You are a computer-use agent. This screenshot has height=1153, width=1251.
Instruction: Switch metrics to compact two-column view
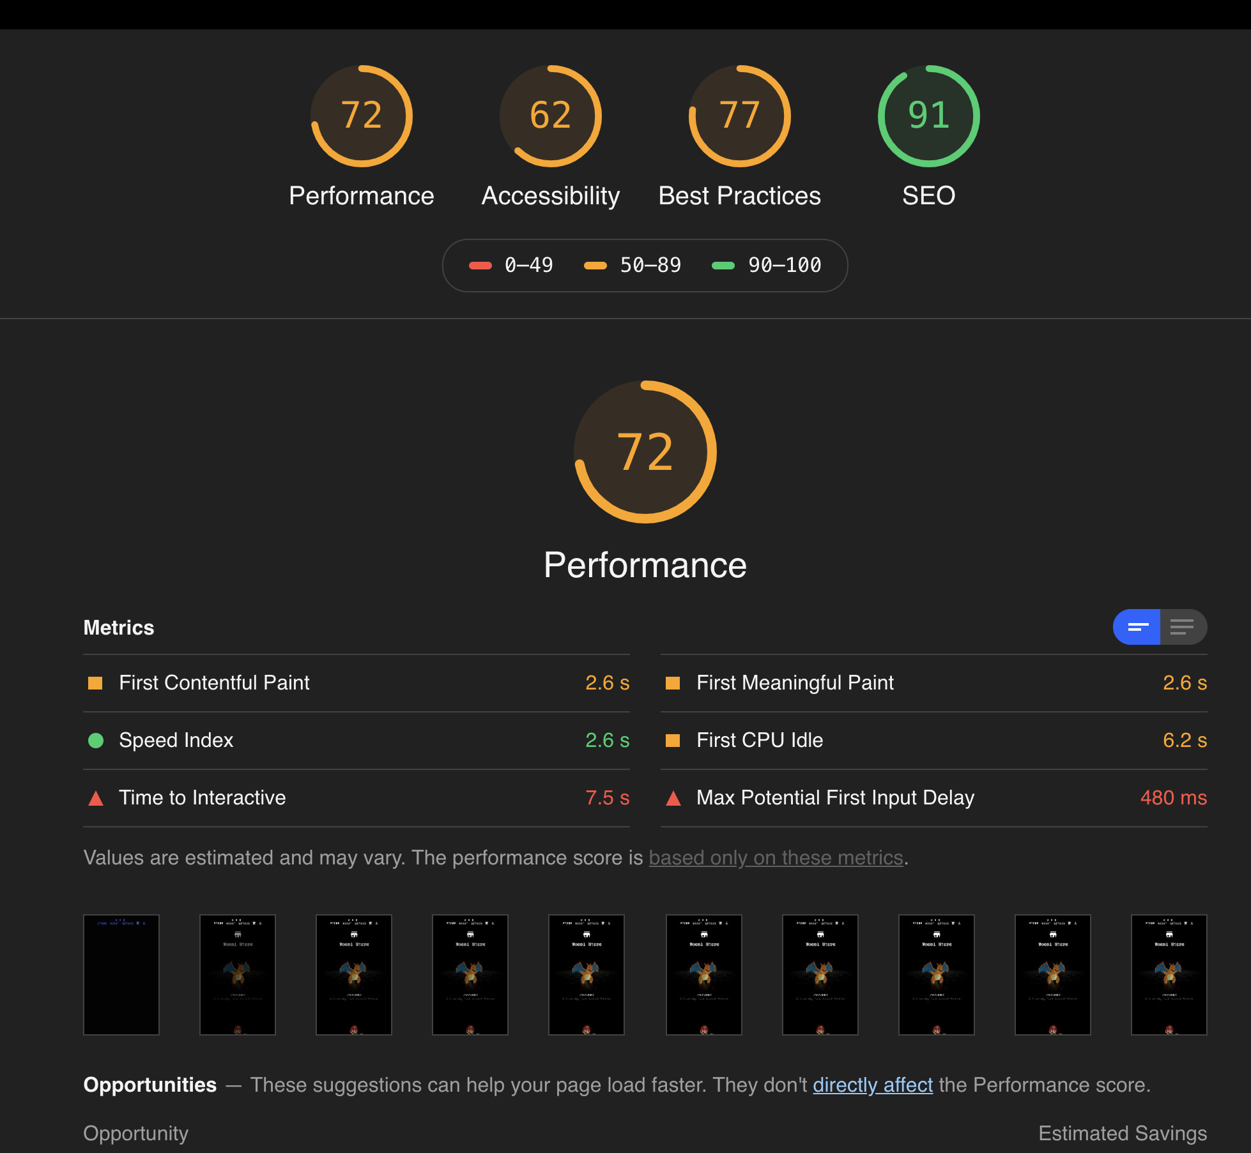coord(1136,627)
